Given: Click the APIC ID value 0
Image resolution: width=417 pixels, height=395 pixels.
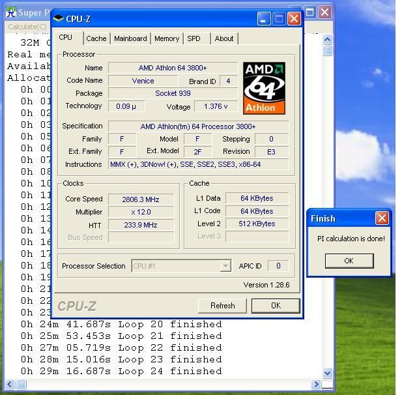Looking at the screenshot, I should [278, 266].
